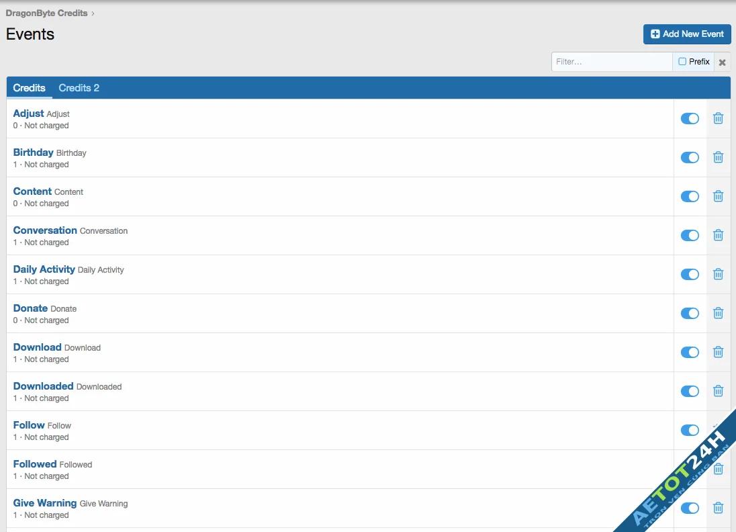The image size is (736, 532).
Task: Click into the Filter text field
Action: coord(612,62)
